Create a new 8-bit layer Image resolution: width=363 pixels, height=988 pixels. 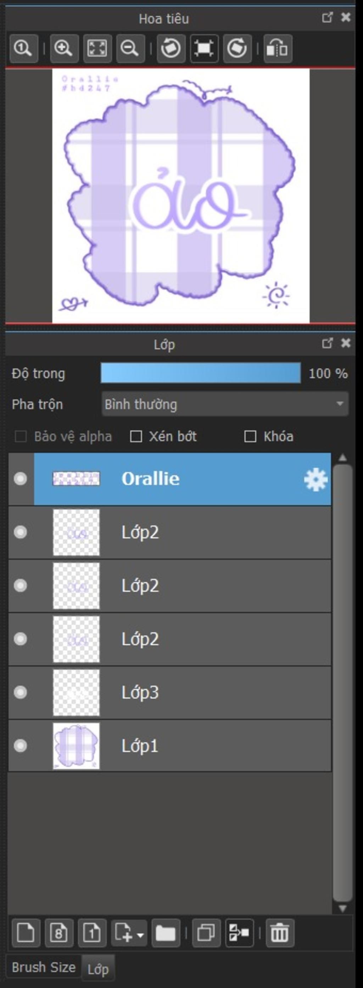pyautogui.click(x=58, y=933)
